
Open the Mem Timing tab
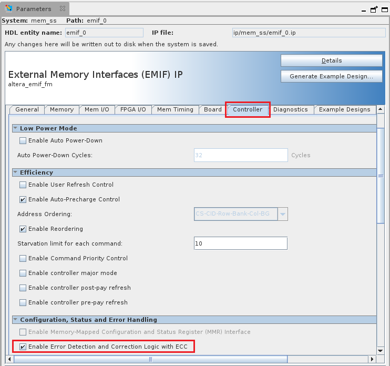click(x=175, y=109)
